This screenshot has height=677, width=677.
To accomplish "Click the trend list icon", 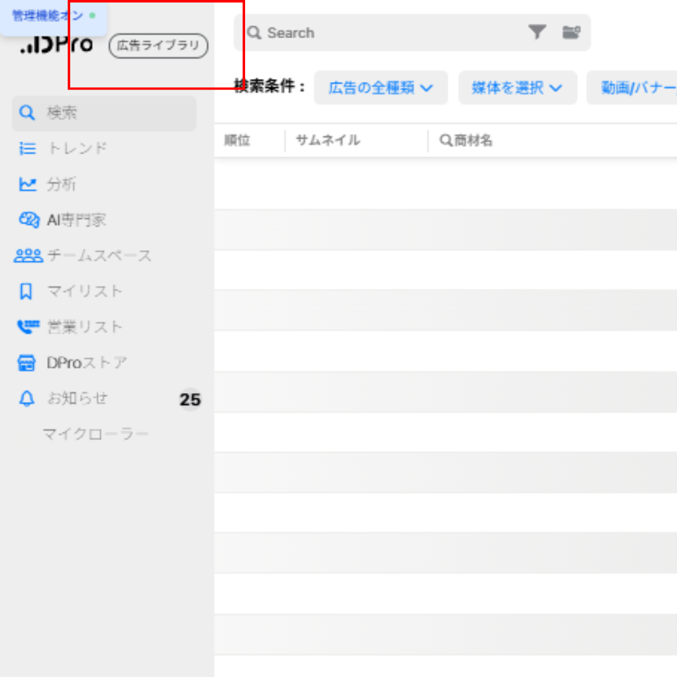I will pyautogui.click(x=27, y=149).
